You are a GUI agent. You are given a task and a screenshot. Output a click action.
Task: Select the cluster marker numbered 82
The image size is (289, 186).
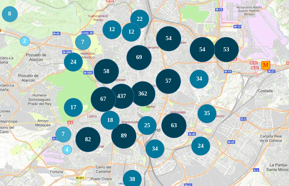(x=88, y=139)
